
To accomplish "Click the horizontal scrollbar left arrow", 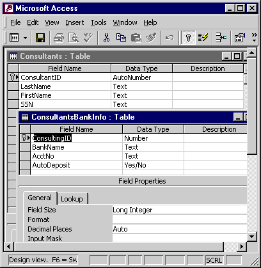I will tap(8, 247).
